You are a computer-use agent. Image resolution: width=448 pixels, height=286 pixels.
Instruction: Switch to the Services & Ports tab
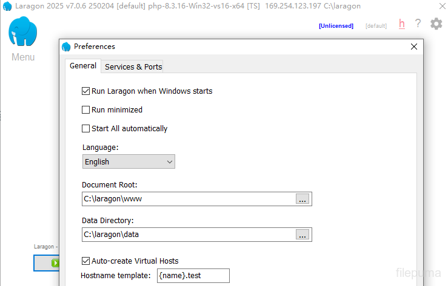[x=133, y=67]
